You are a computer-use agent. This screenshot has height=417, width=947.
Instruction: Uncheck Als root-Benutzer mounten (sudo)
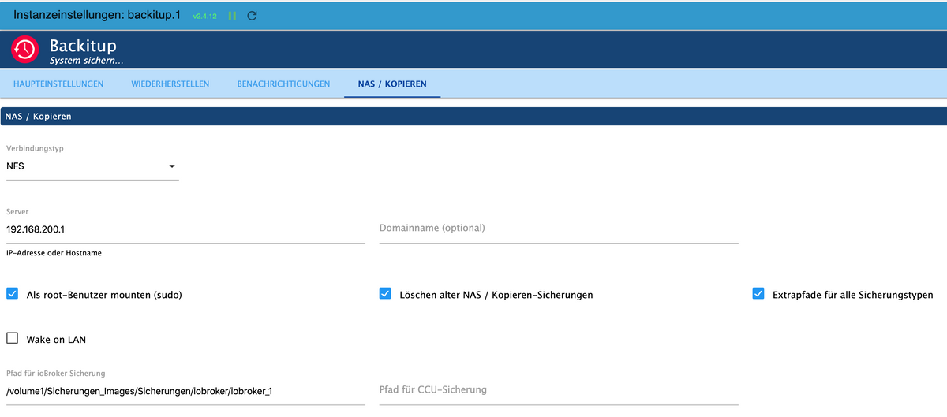pos(13,294)
